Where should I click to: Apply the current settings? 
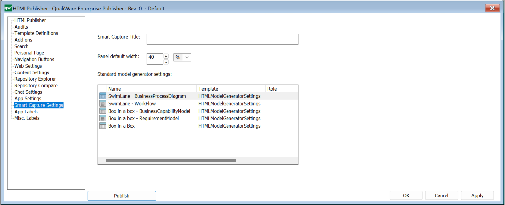coord(477,195)
